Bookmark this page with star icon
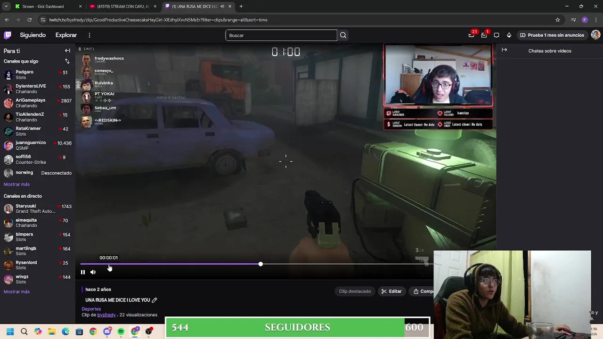This screenshot has height=339, width=603. 558,20
